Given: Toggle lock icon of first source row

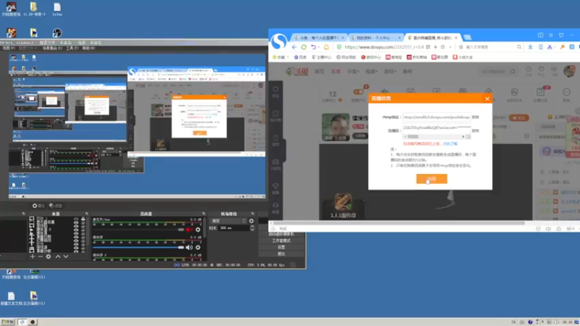Looking at the screenshot, I should point(83,220).
